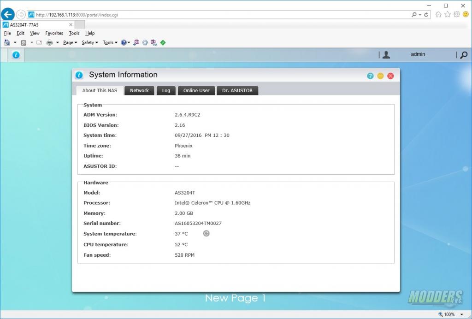The height and width of the screenshot is (319, 472).
Task: Open the browser favorites star icon
Action: point(447,14)
